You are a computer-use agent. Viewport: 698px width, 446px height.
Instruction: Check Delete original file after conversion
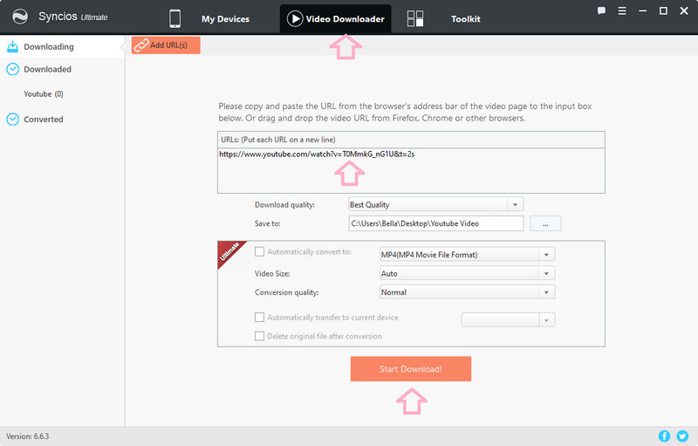(259, 336)
